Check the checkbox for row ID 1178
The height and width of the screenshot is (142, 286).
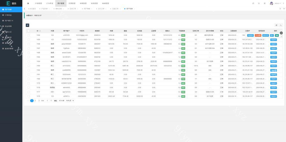(x=28, y=87)
